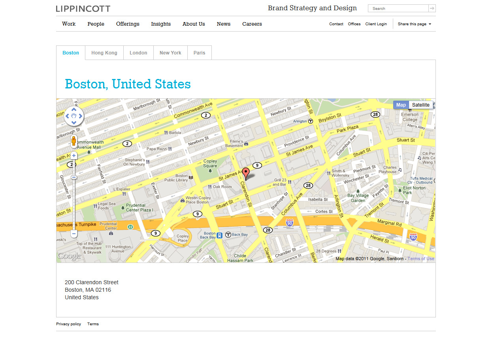Zoom in with the plus button

(74, 156)
